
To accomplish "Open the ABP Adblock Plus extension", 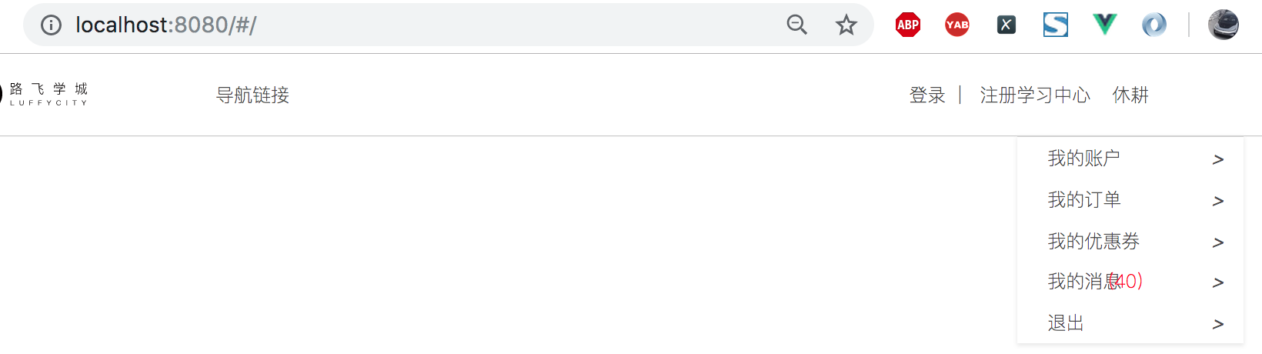I will [908, 25].
